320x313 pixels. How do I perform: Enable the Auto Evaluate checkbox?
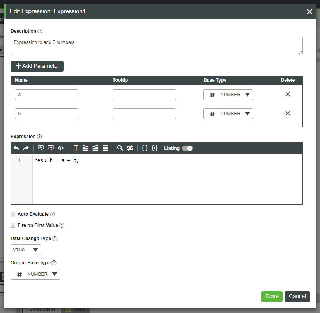point(13,214)
